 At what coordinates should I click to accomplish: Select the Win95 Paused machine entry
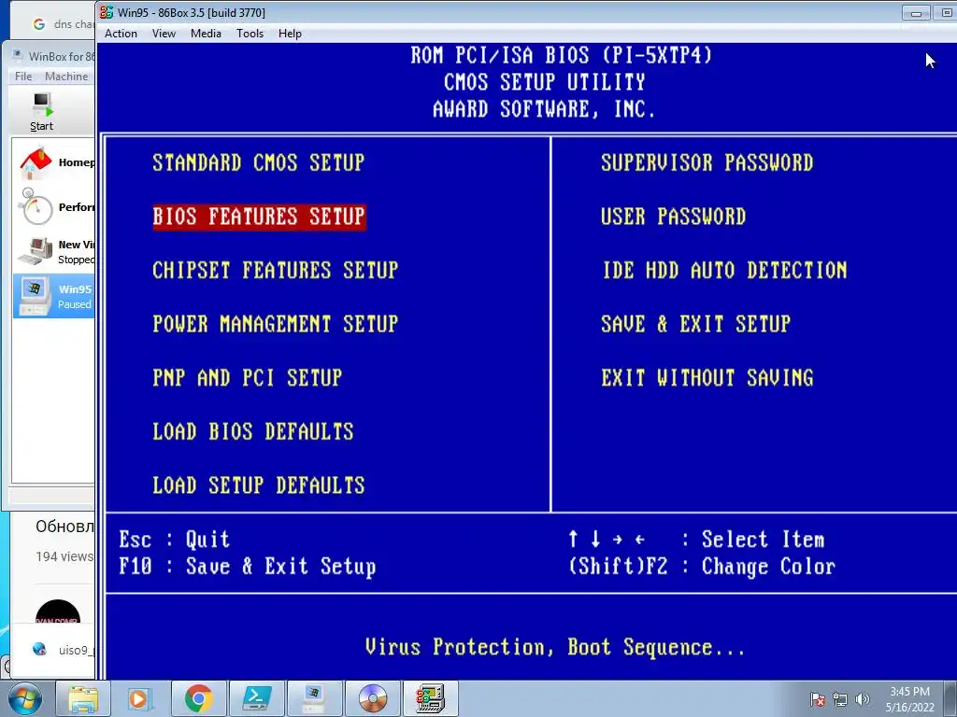[53, 296]
